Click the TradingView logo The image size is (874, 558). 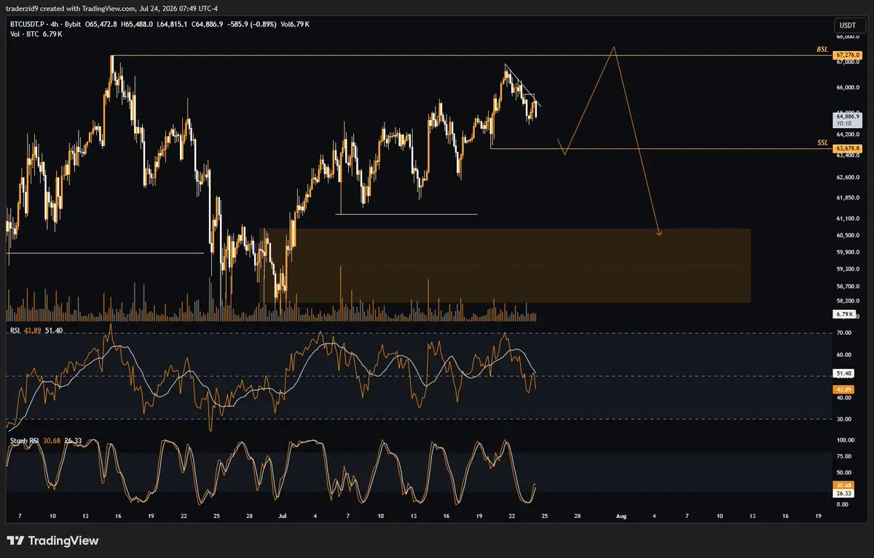point(52,541)
